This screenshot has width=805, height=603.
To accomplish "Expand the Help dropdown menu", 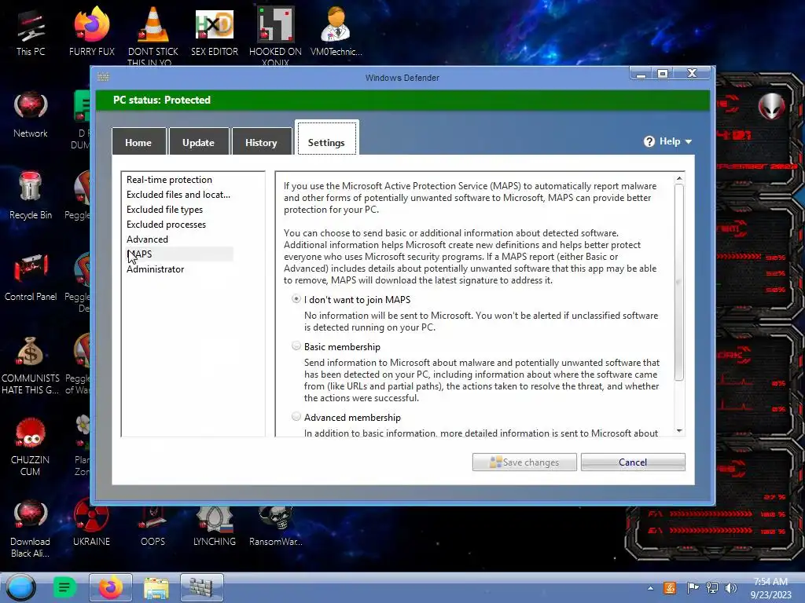I will coord(668,141).
